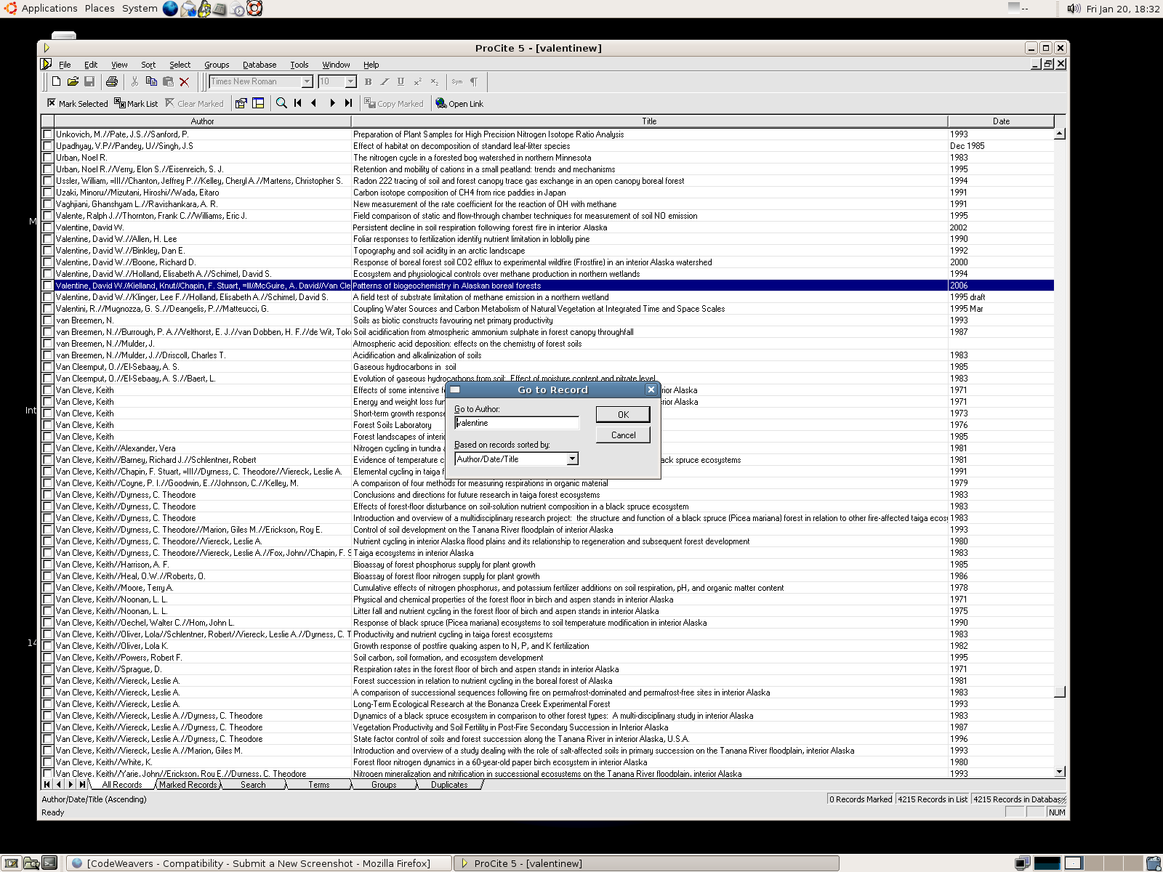This screenshot has height=872, width=1163.
Task: Open a web link with Open Link icon
Action: tap(459, 103)
